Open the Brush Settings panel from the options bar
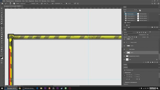The height and width of the screenshot is (90, 160). pos(14,3)
